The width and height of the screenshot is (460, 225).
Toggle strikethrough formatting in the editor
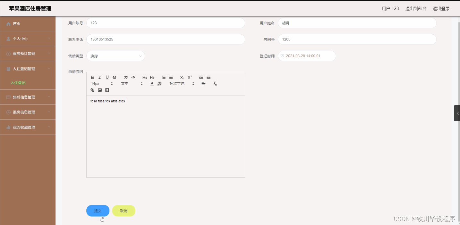click(x=115, y=77)
